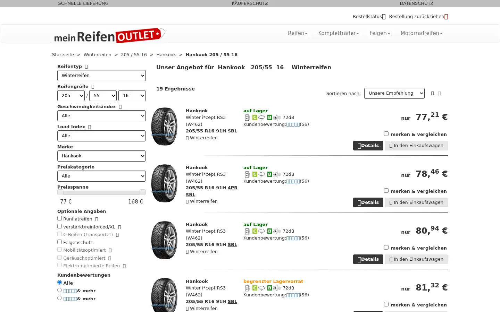Open the Reifentyp Winterreifen dropdown
This screenshot has width=500, height=312.
click(x=101, y=76)
